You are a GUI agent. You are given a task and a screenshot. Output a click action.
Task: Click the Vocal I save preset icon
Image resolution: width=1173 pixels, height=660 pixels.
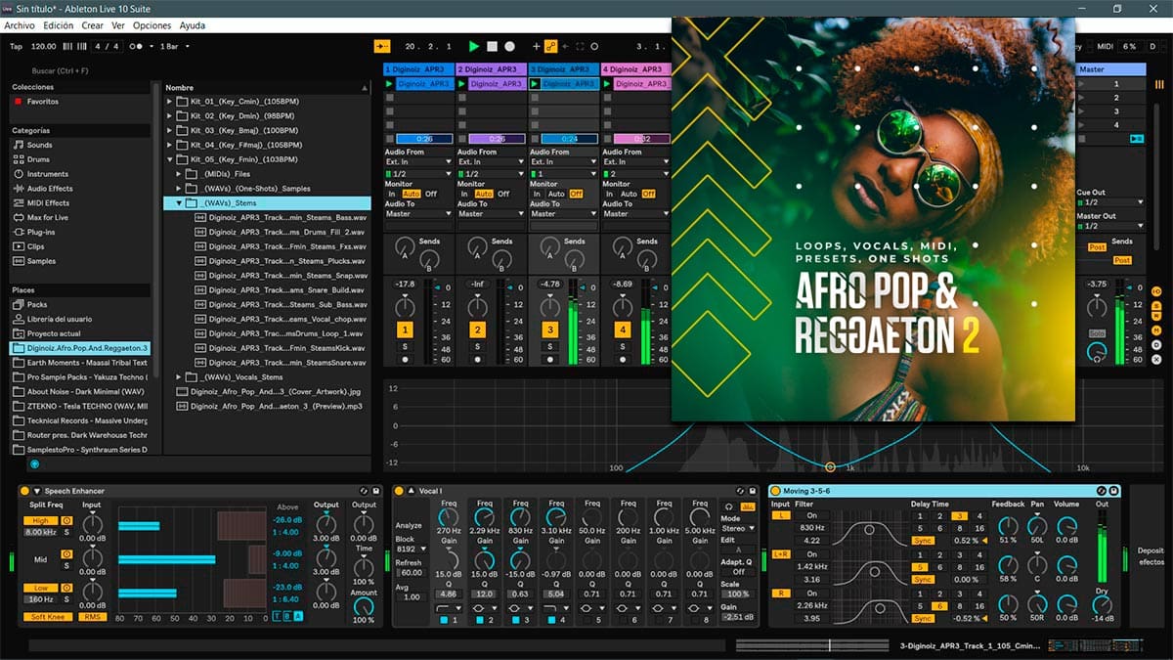pyautogui.click(x=753, y=491)
